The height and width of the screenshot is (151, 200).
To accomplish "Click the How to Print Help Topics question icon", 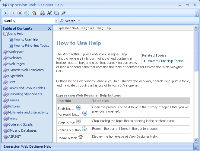I will click(11, 46).
